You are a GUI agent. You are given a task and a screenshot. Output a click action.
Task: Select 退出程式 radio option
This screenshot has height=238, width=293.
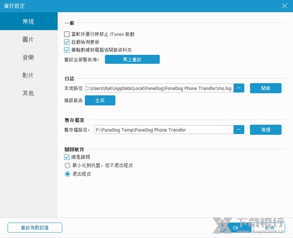click(x=67, y=174)
